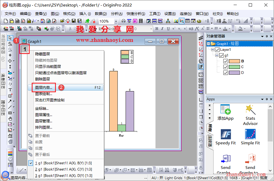Image resolution: width=274 pixels, height=181 pixels.
Task: Toggle visibility checkbox for plot D
Action: (x=226, y=73)
